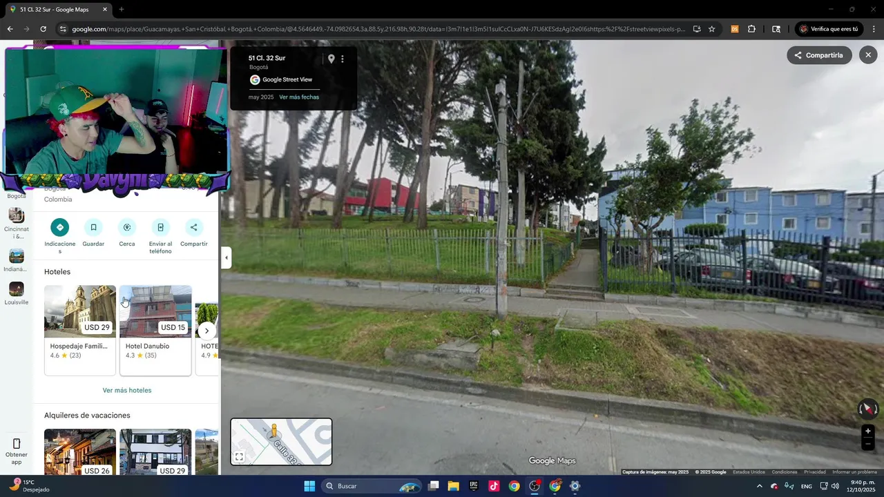The height and width of the screenshot is (497, 884).
Task: Click the Verifica que eres tú profile button
Action: click(x=829, y=29)
